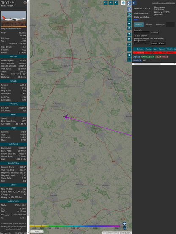The width and height of the screenshot is (176, 234).
Task: Sort table by Type column
Action: 155,49
